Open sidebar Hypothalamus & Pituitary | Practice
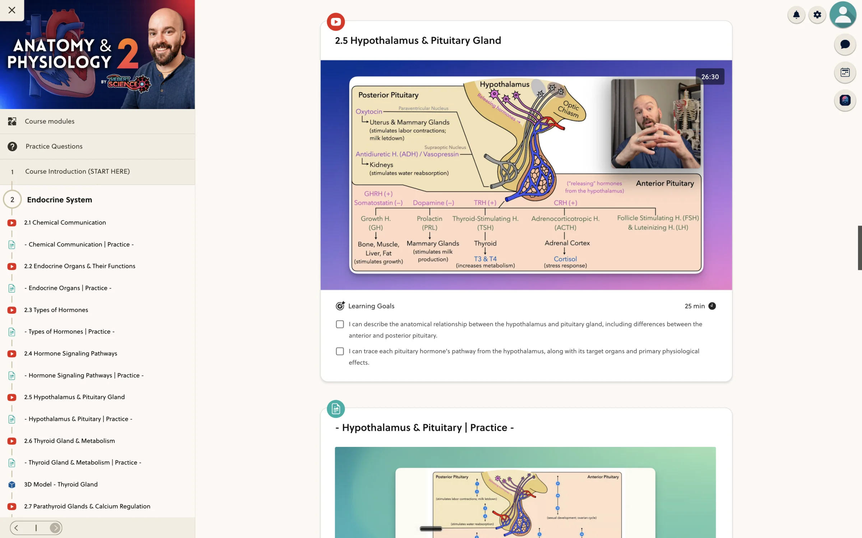862x538 pixels. pyautogui.click(x=78, y=419)
